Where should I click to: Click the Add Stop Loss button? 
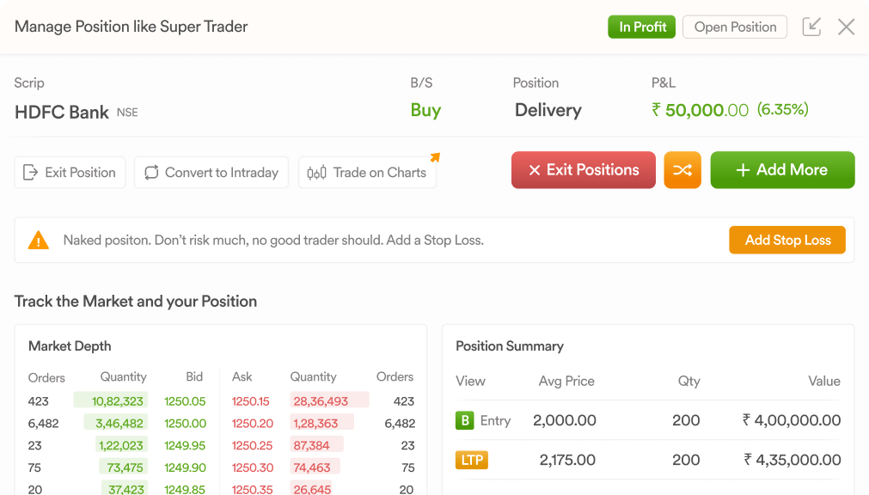[x=787, y=240]
